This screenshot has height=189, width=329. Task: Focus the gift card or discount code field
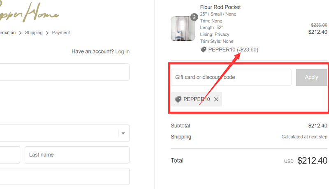point(231,77)
